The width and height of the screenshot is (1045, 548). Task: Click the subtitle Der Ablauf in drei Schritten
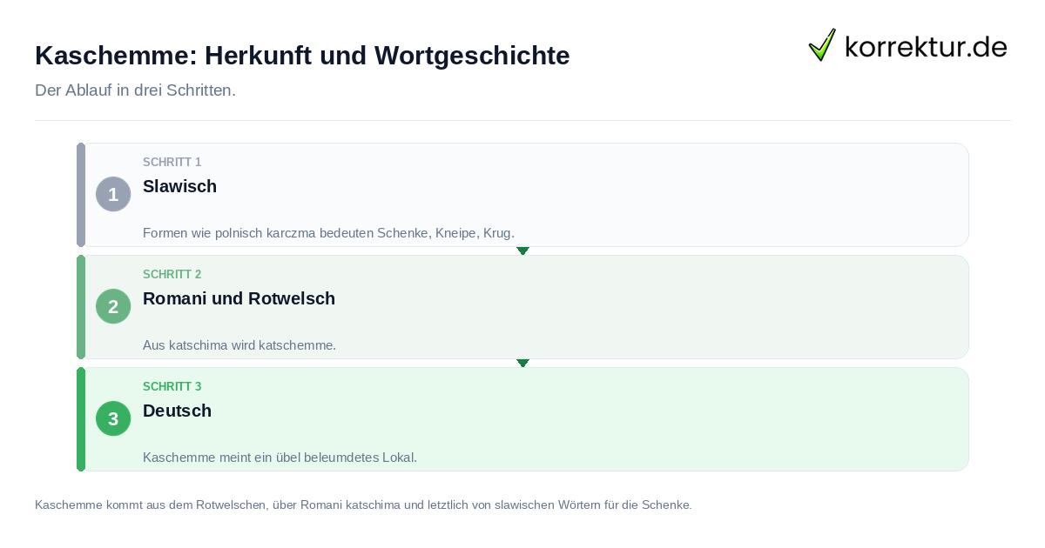(135, 90)
